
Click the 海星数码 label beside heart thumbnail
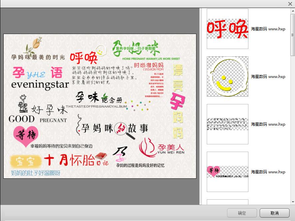pyautogui.click(x=268, y=172)
